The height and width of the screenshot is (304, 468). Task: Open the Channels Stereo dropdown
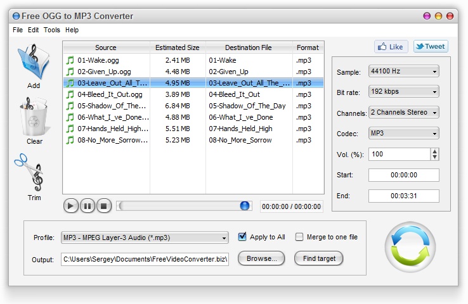[x=403, y=112]
